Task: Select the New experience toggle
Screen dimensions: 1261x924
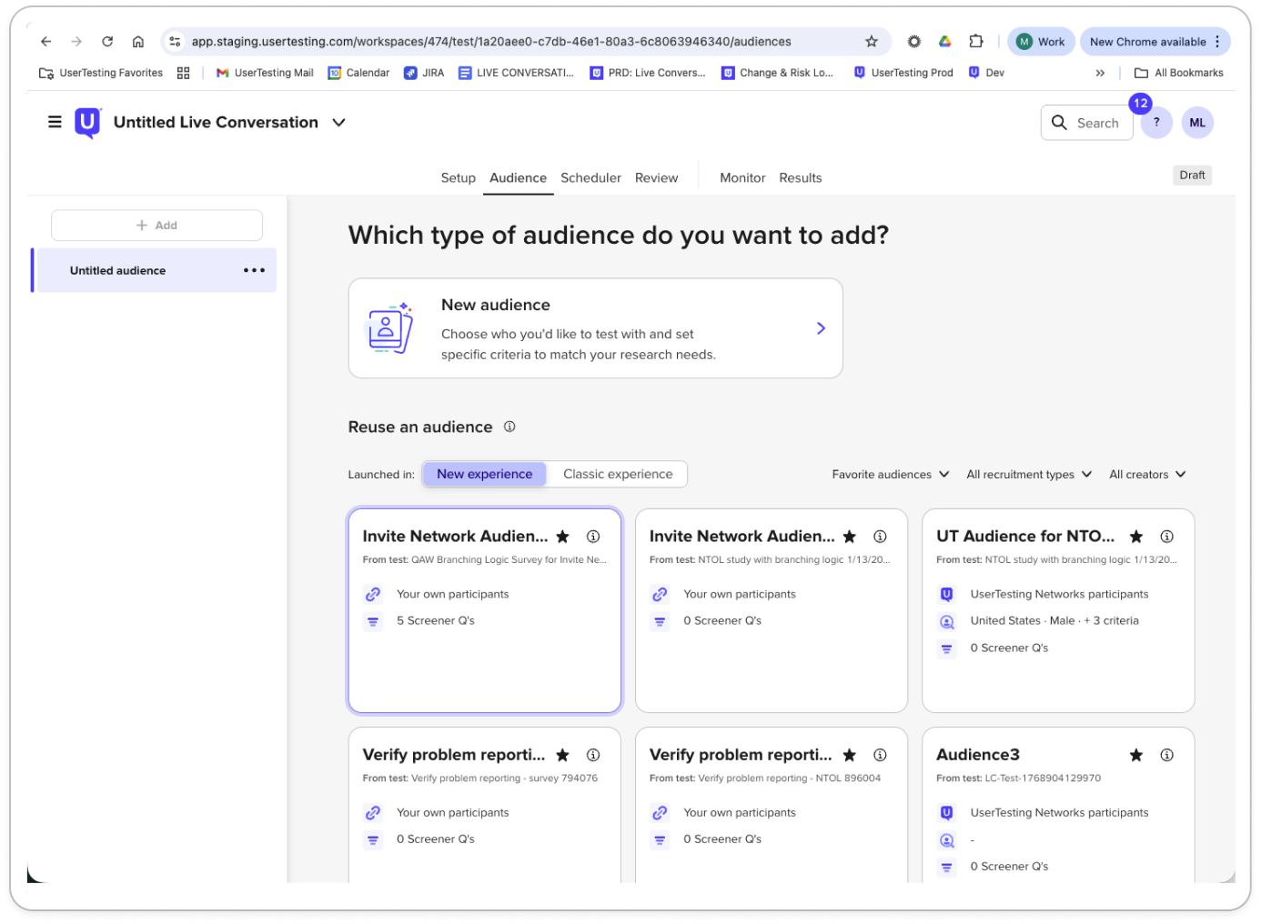Action: tap(484, 474)
